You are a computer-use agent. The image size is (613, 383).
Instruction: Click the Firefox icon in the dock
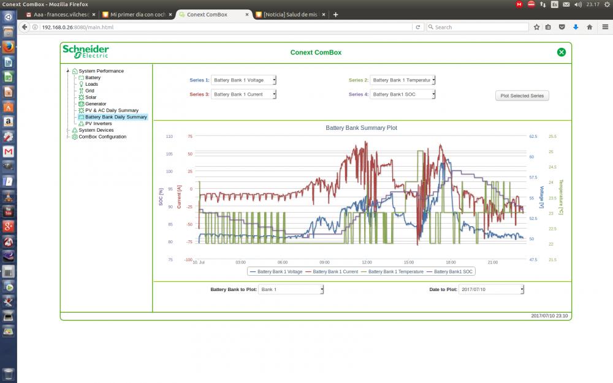(8, 47)
